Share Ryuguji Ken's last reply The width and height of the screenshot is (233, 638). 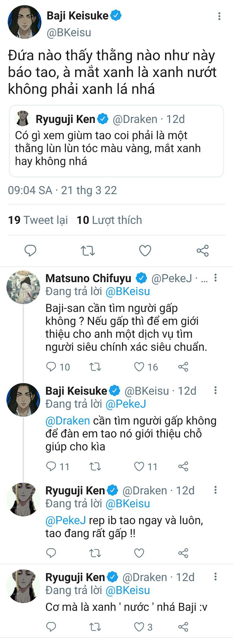[183, 627]
